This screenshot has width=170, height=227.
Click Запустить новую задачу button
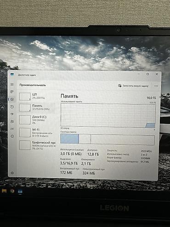133,86
